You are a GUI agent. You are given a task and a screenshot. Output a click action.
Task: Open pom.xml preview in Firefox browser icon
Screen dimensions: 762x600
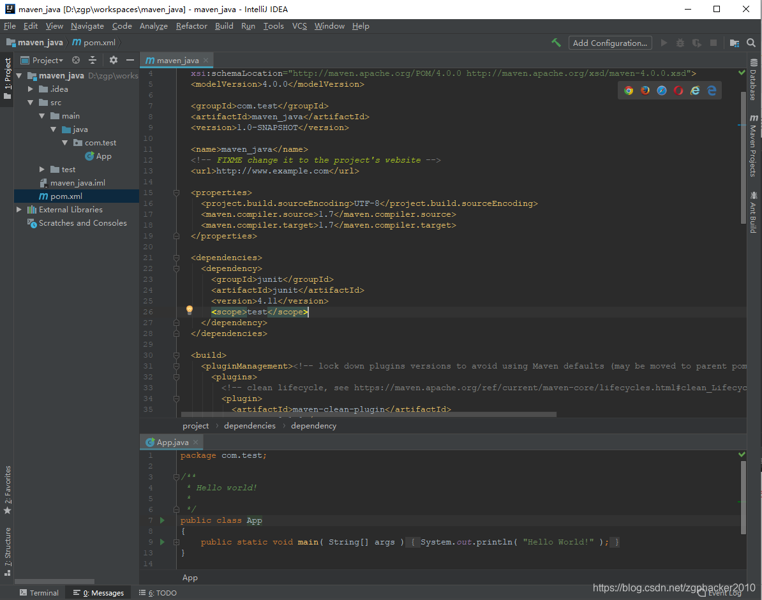(x=645, y=91)
